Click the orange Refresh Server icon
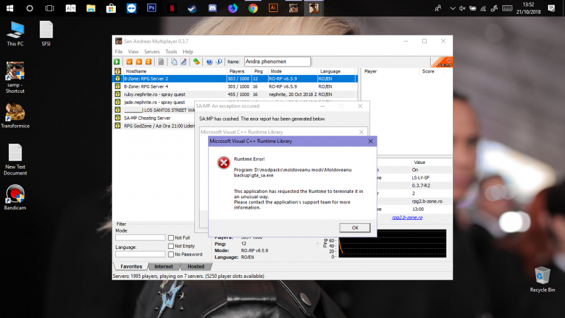Screen dimensions: 565x318 click(148, 62)
